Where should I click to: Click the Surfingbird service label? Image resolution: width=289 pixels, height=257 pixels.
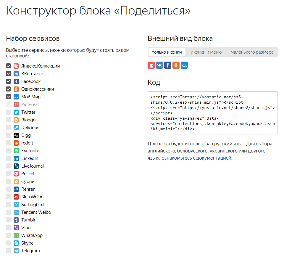(33, 205)
